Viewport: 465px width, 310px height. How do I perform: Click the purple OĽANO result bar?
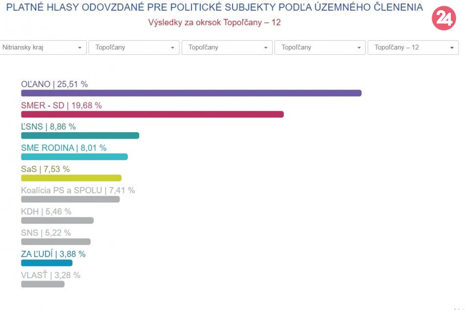tap(191, 93)
